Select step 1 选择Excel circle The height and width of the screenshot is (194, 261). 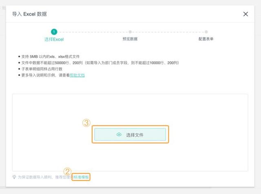coord(54,32)
